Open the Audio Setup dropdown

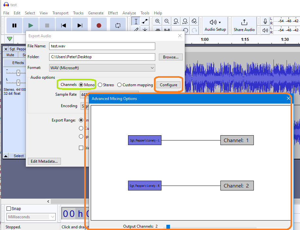215,25
